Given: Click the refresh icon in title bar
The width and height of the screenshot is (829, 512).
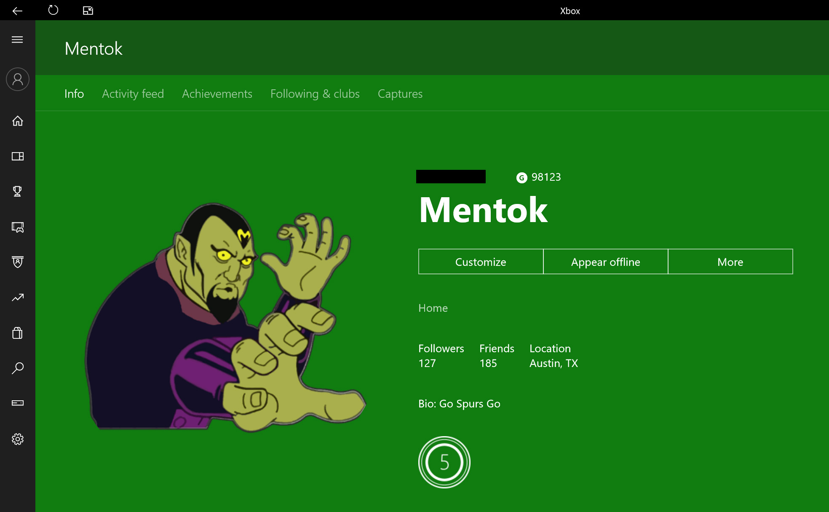Looking at the screenshot, I should click(x=53, y=10).
